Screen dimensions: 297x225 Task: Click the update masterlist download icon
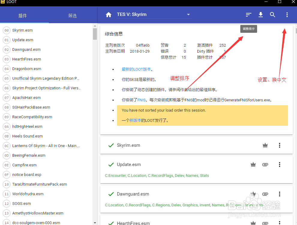[x=261, y=15]
